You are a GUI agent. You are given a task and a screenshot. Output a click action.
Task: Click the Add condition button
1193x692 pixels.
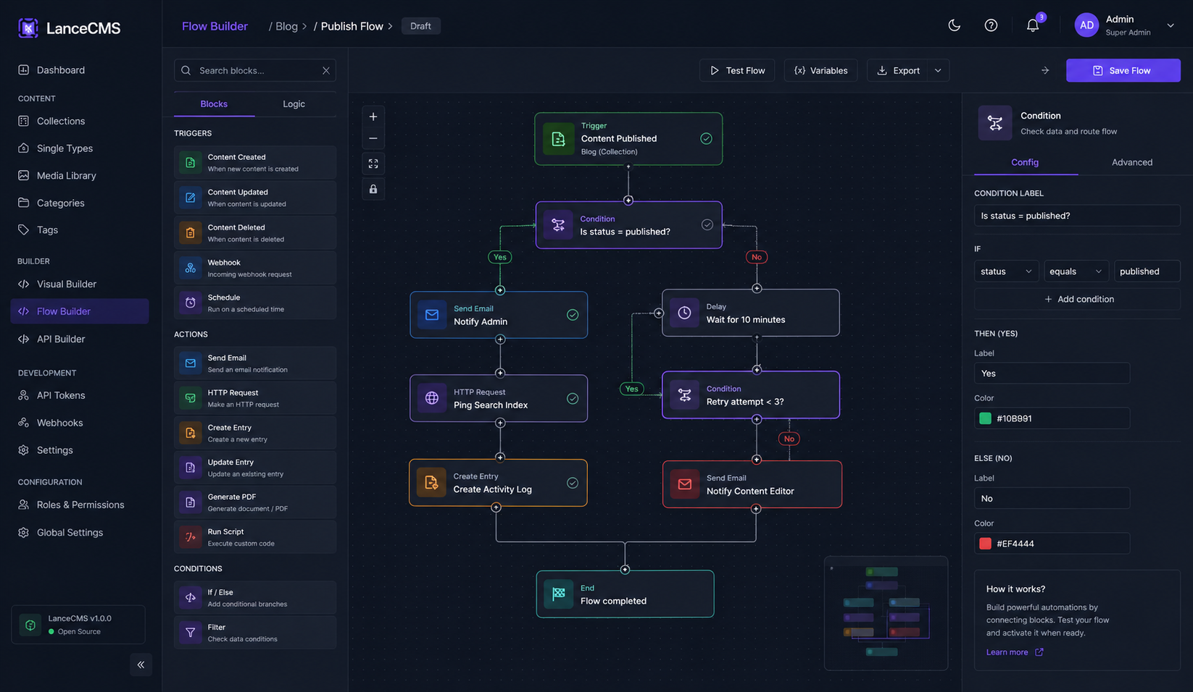click(x=1077, y=299)
